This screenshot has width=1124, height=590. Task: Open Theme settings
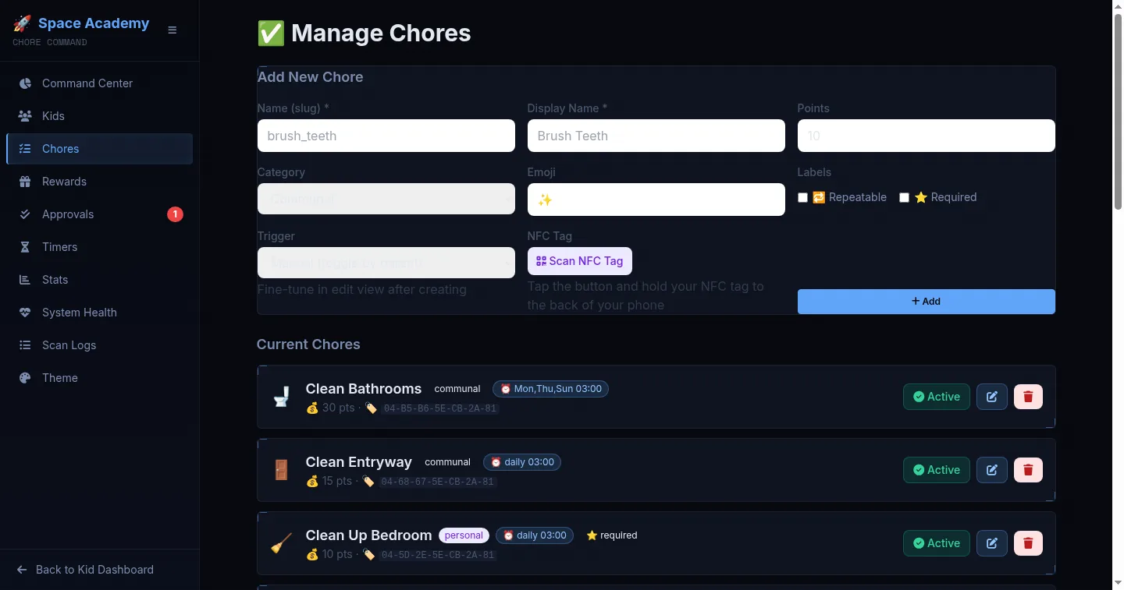pyautogui.click(x=99, y=378)
